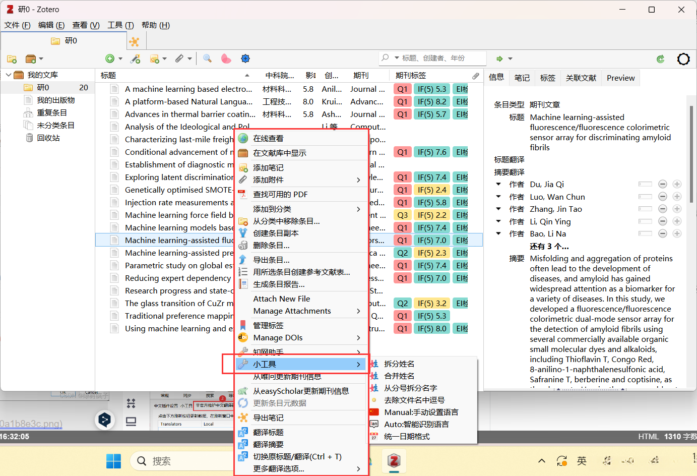The image size is (697, 476).
Task: Open the 文件 (F) menu
Action: click(18, 25)
